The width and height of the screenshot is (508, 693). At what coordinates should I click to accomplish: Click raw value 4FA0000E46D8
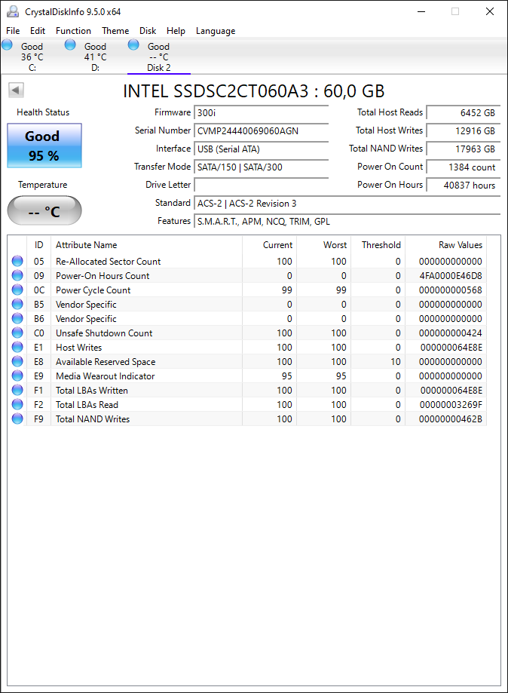(x=451, y=276)
